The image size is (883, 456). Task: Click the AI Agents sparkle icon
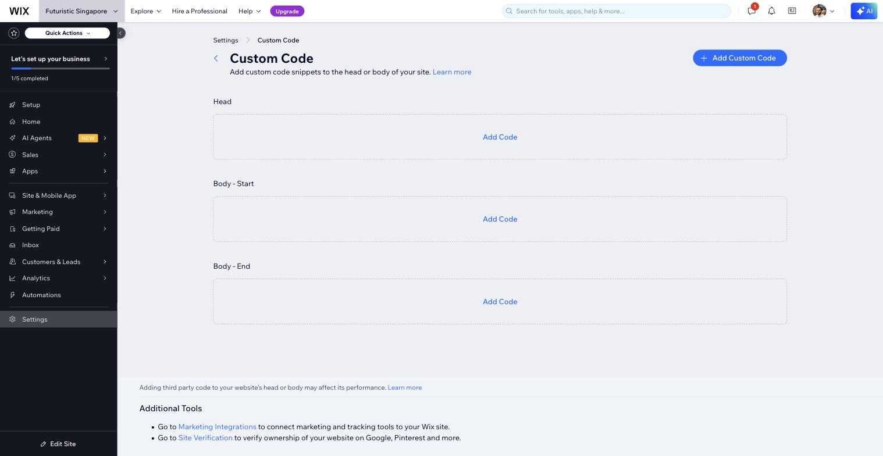[12, 138]
